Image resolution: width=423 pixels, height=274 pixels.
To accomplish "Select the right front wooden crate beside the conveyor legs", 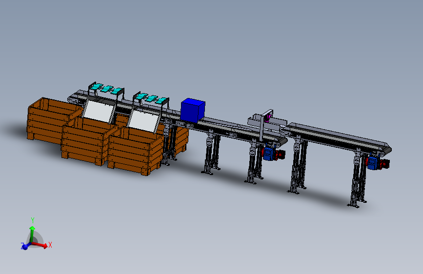I will pos(135,151).
